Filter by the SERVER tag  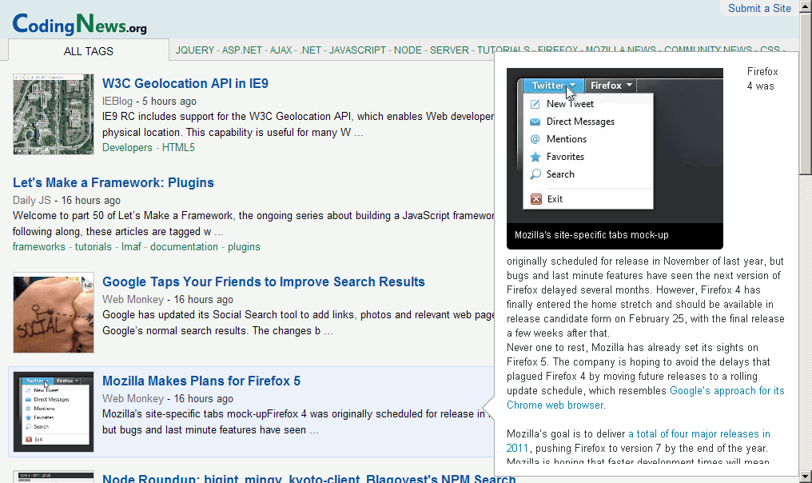pyautogui.click(x=449, y=50)
